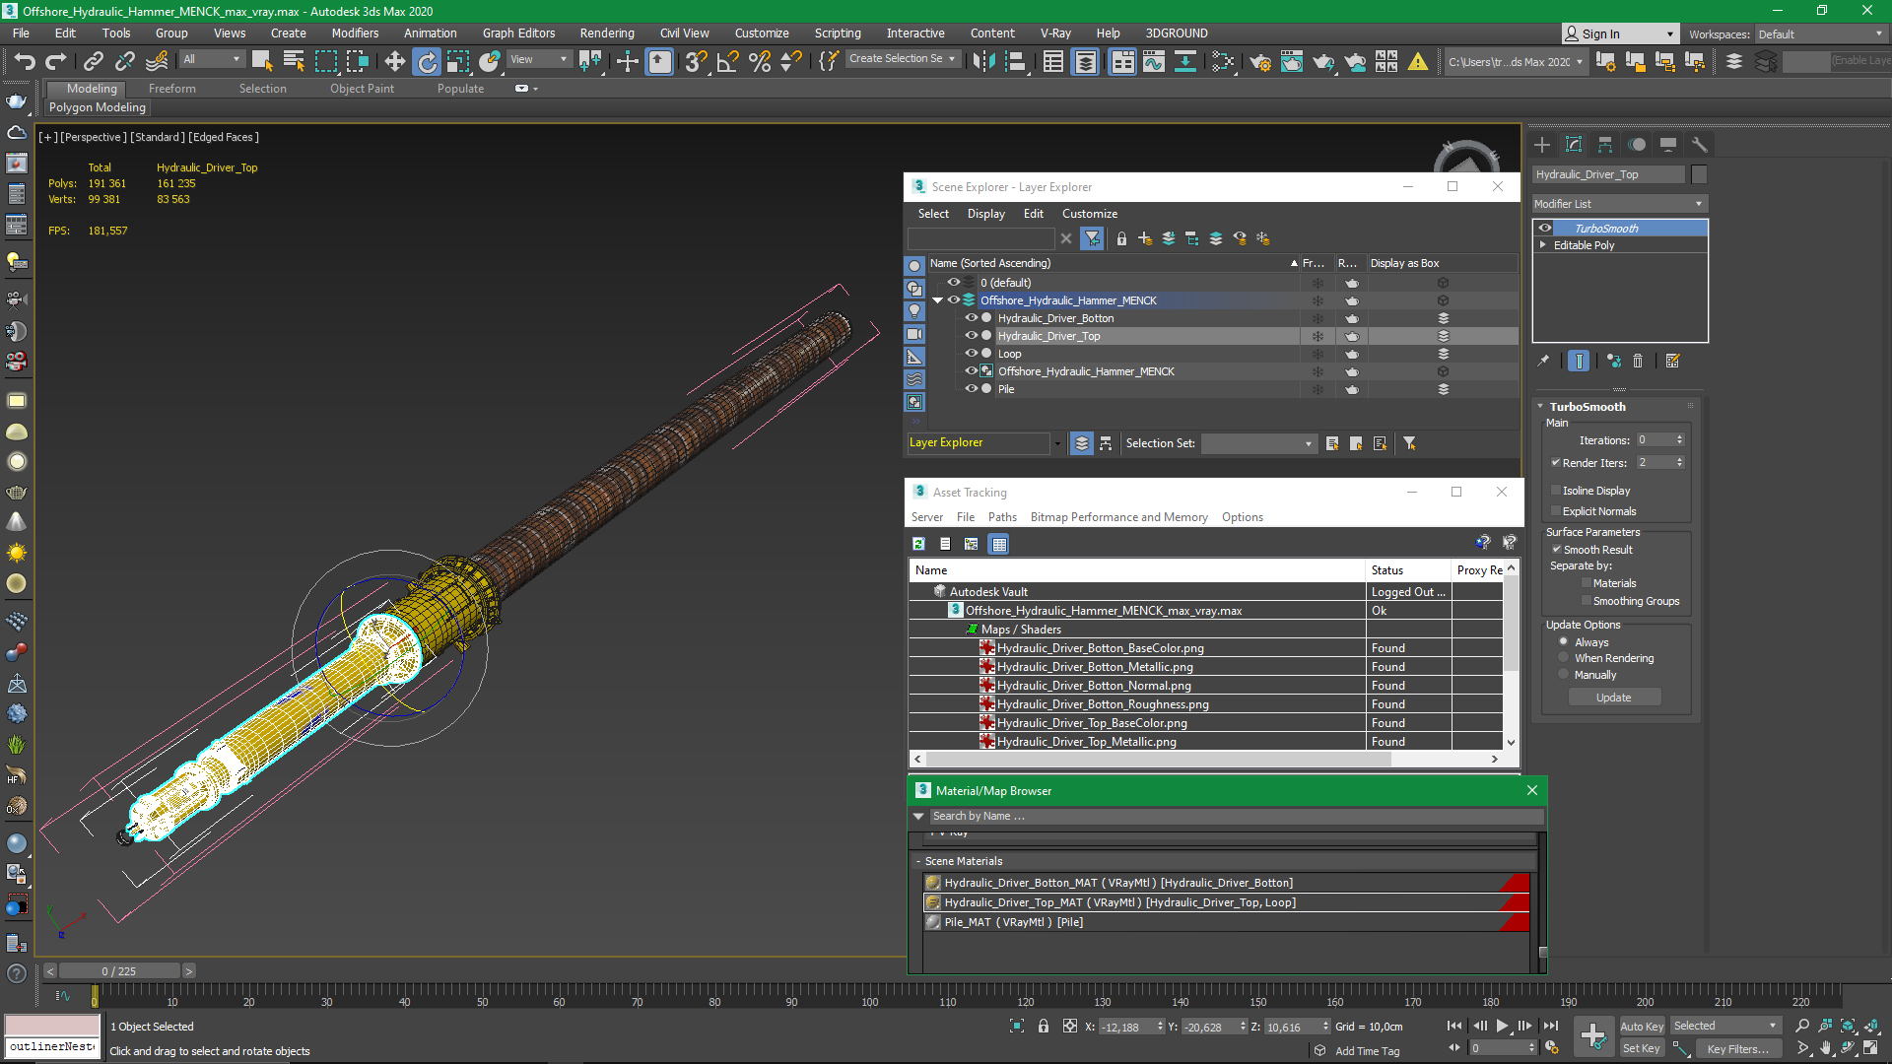
Task: Toggle visibility eye of Loop object
Action: (971, 354)
